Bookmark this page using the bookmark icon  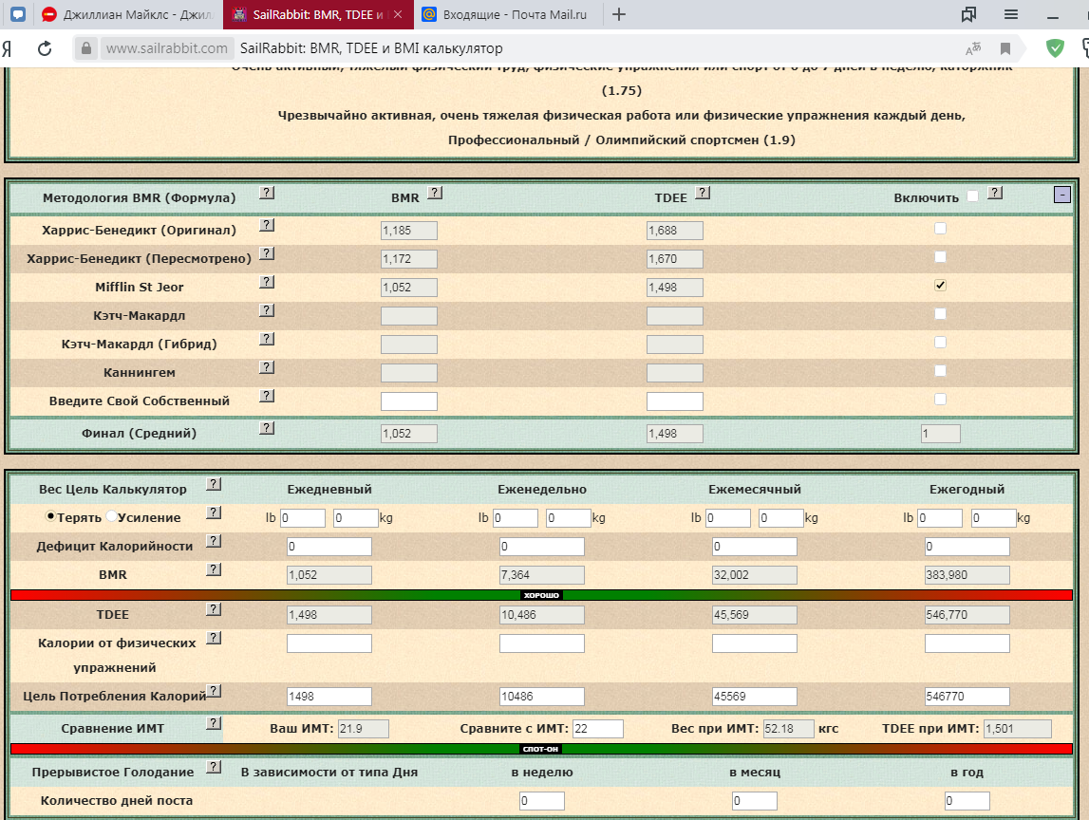coord(1005,48)
